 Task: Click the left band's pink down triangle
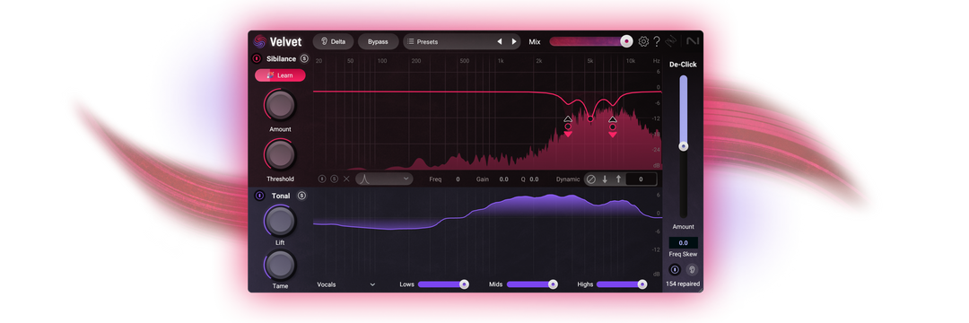(x=568, y=134)
